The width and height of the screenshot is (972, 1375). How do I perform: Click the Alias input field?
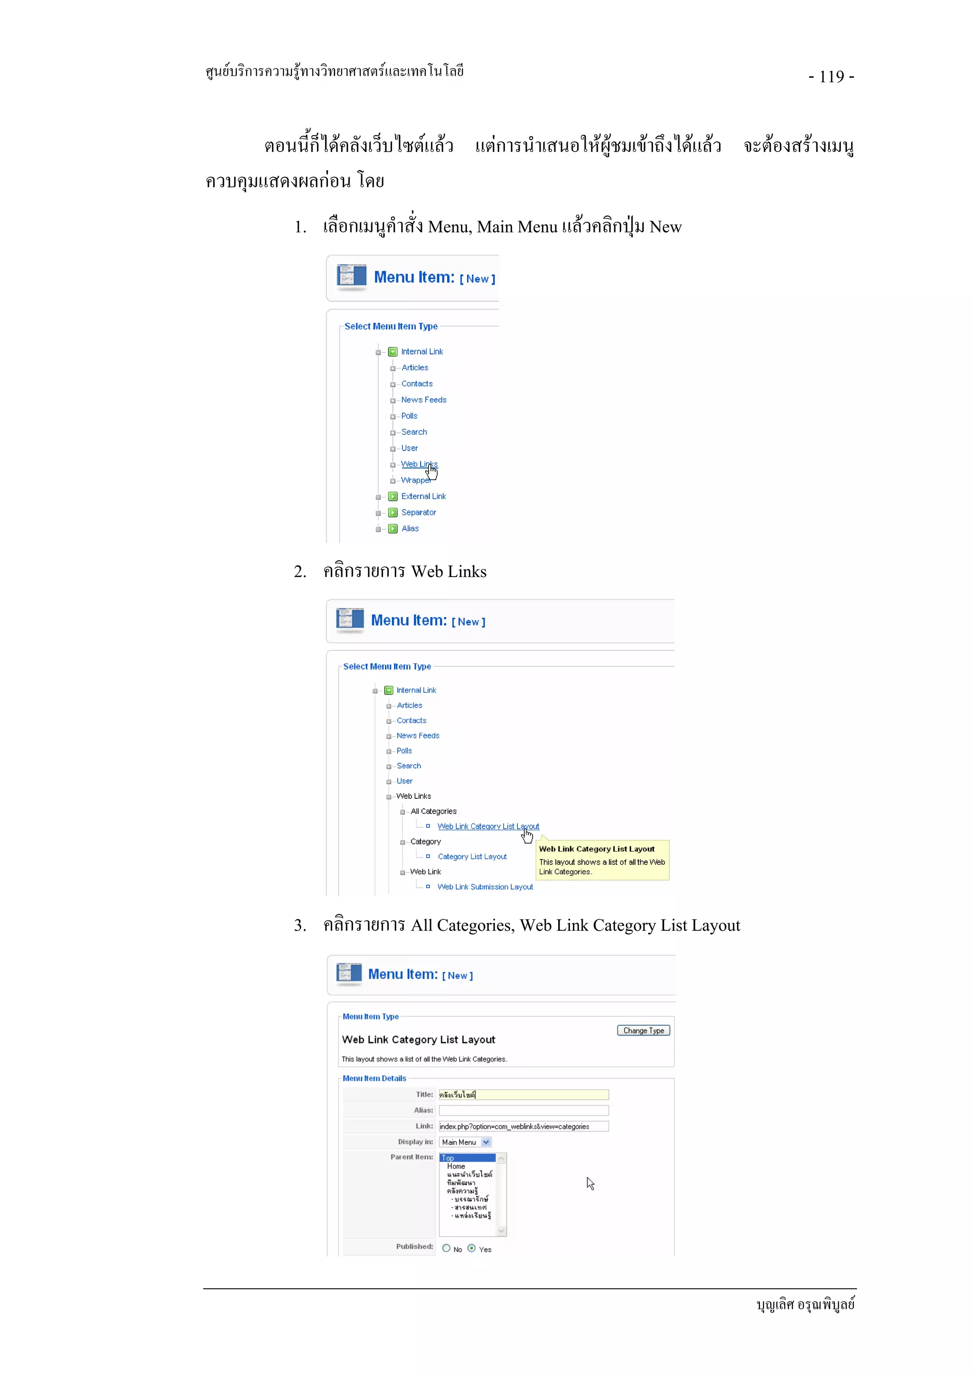pos(523,1110)
